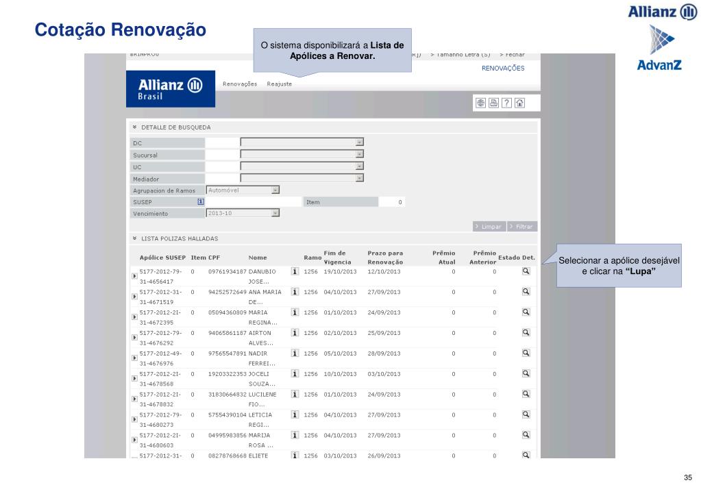This screenshot has width=701, height=485.
Task: Click policy number 5177-2012-49-
Action: tap(160, 353)
